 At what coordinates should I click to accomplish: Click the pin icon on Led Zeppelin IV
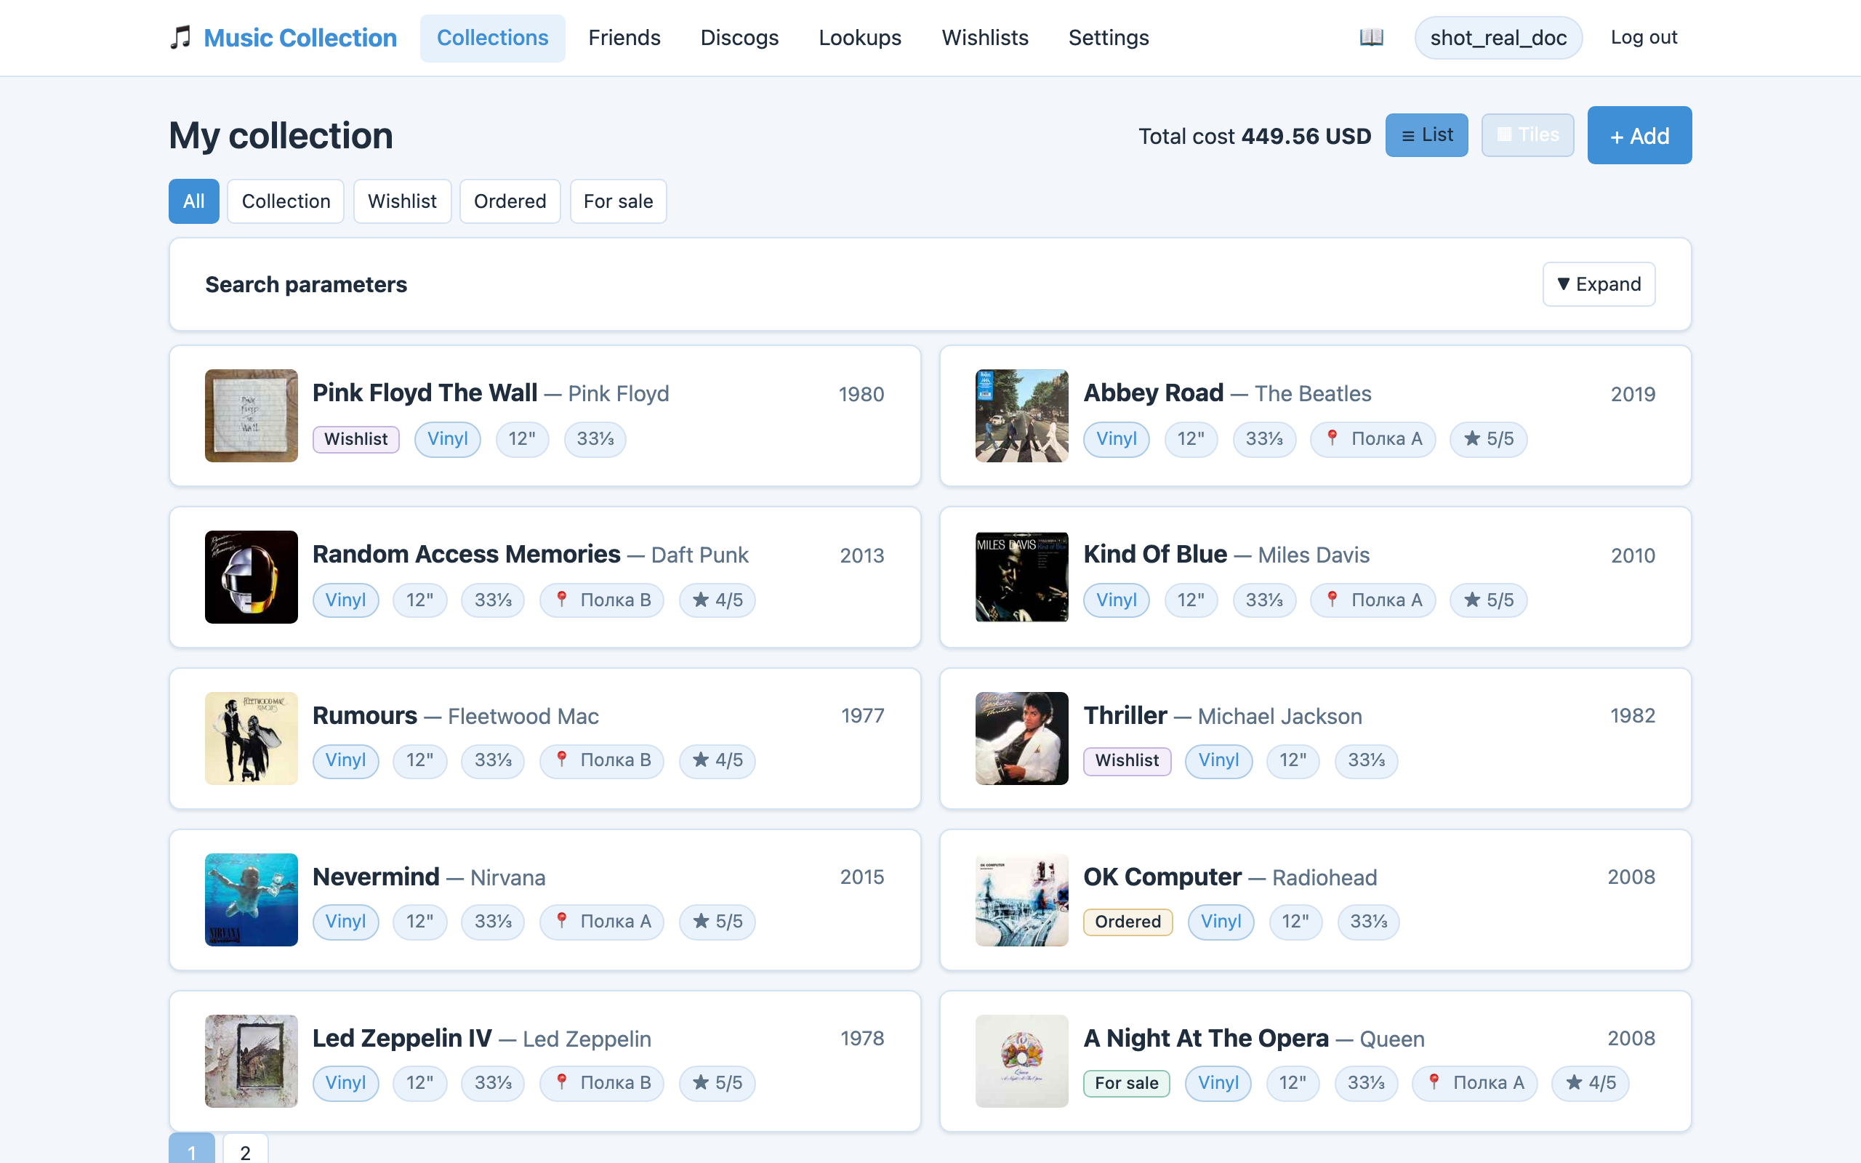coord(561,1083)
